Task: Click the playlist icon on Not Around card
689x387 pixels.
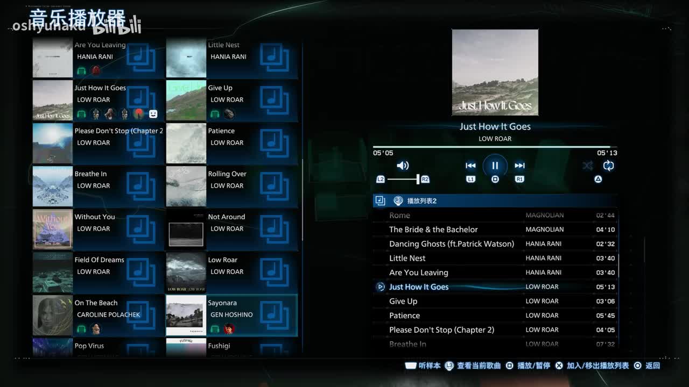Action: 275,229
